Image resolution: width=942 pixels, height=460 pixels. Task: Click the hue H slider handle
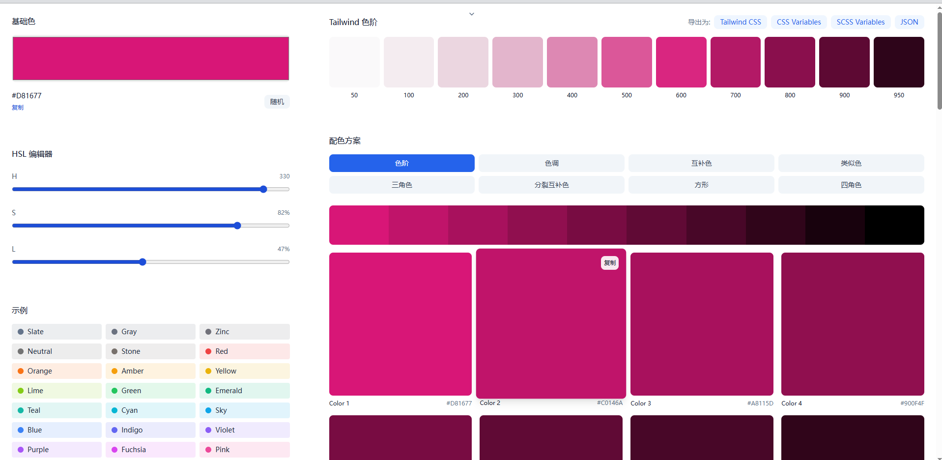(263, 189)
